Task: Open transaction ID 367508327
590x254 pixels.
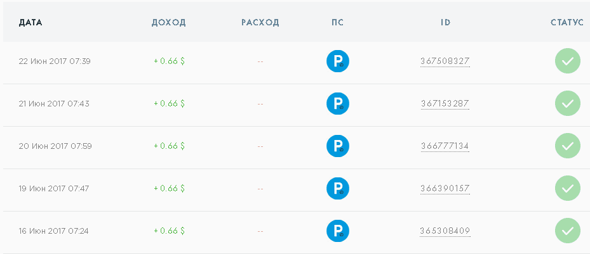Action: [x=445, y=61]
